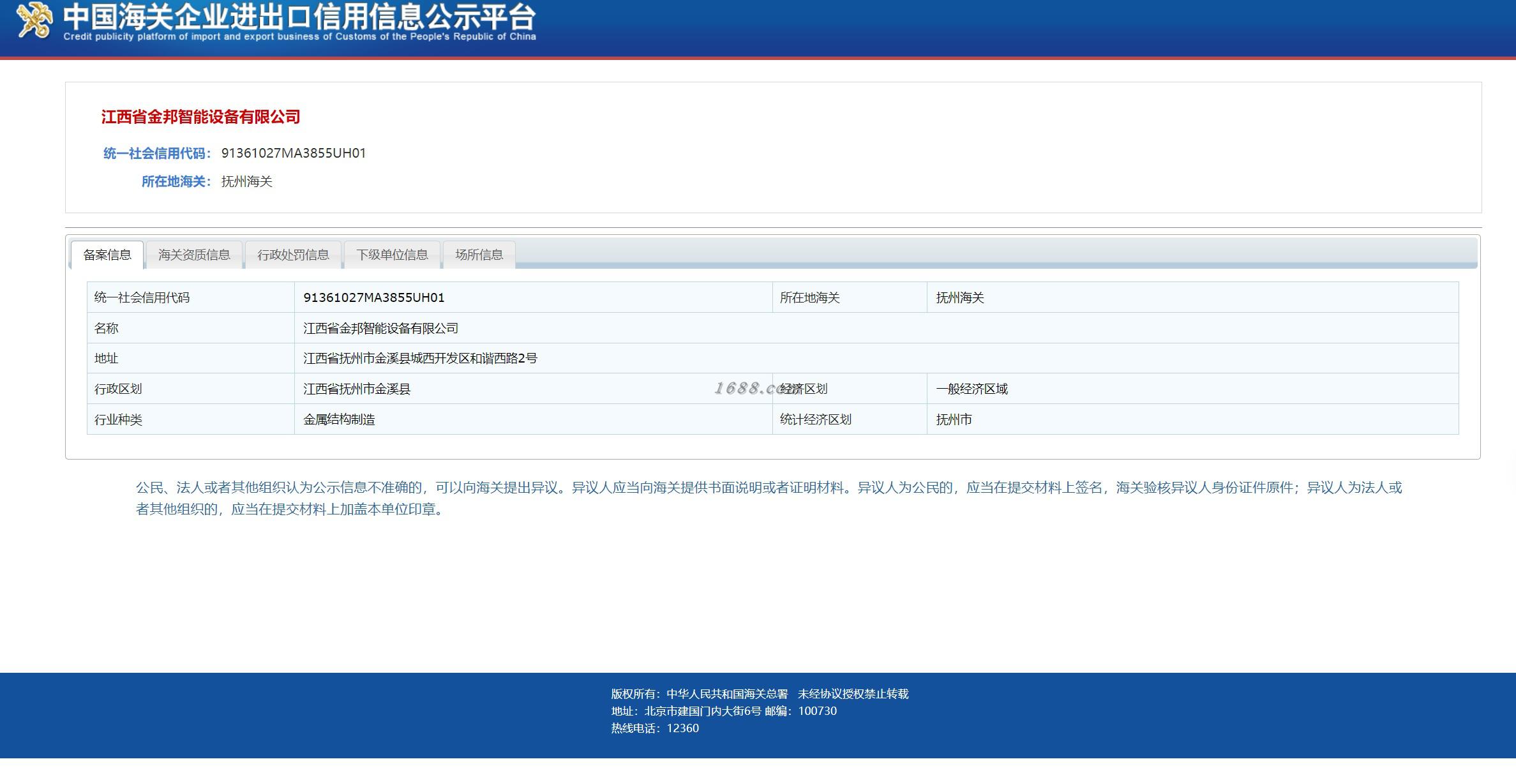Click the copyright line in footer

pos(759,694)
